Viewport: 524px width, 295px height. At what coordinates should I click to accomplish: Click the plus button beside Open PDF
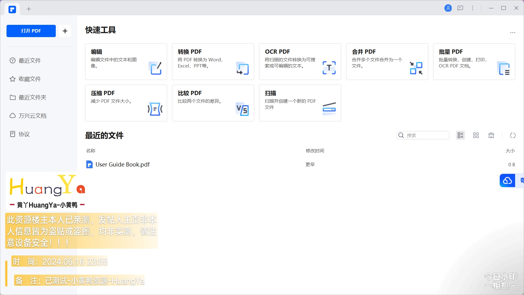[x=65, y=31]
